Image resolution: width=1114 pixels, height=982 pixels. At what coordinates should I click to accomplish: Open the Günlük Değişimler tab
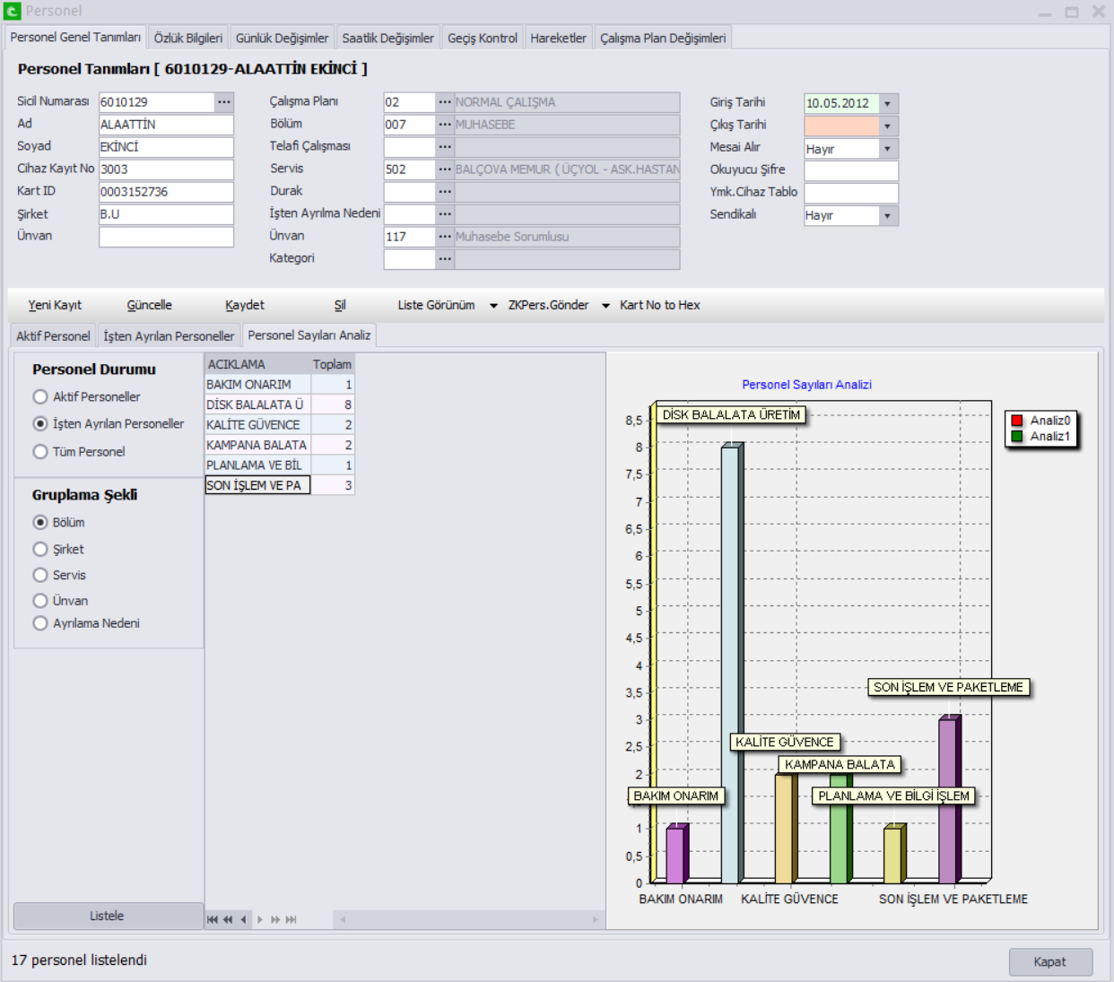coord(283,38)
